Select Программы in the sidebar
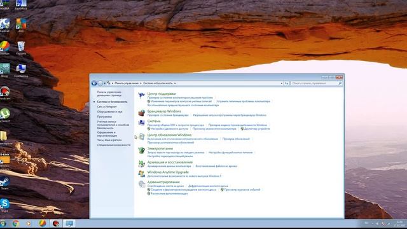Viewport: 407px width, 229px height. (x=104, y=117)
